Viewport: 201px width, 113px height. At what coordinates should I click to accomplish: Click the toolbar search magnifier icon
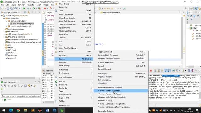click(186, 8)
